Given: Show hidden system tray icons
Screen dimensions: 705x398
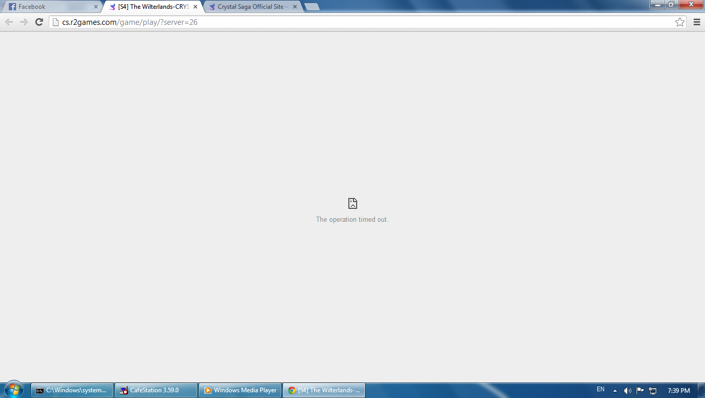Looking at the screenshot, I should coord(615,390).
